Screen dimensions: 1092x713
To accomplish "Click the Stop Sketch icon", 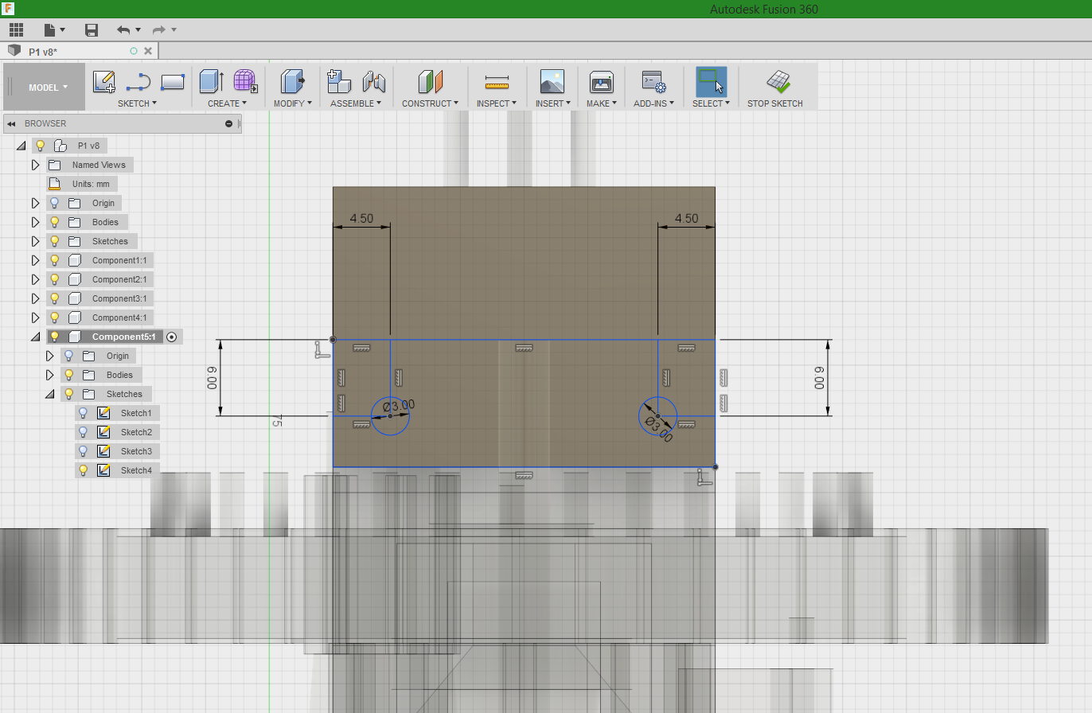I will pos(778,81).
